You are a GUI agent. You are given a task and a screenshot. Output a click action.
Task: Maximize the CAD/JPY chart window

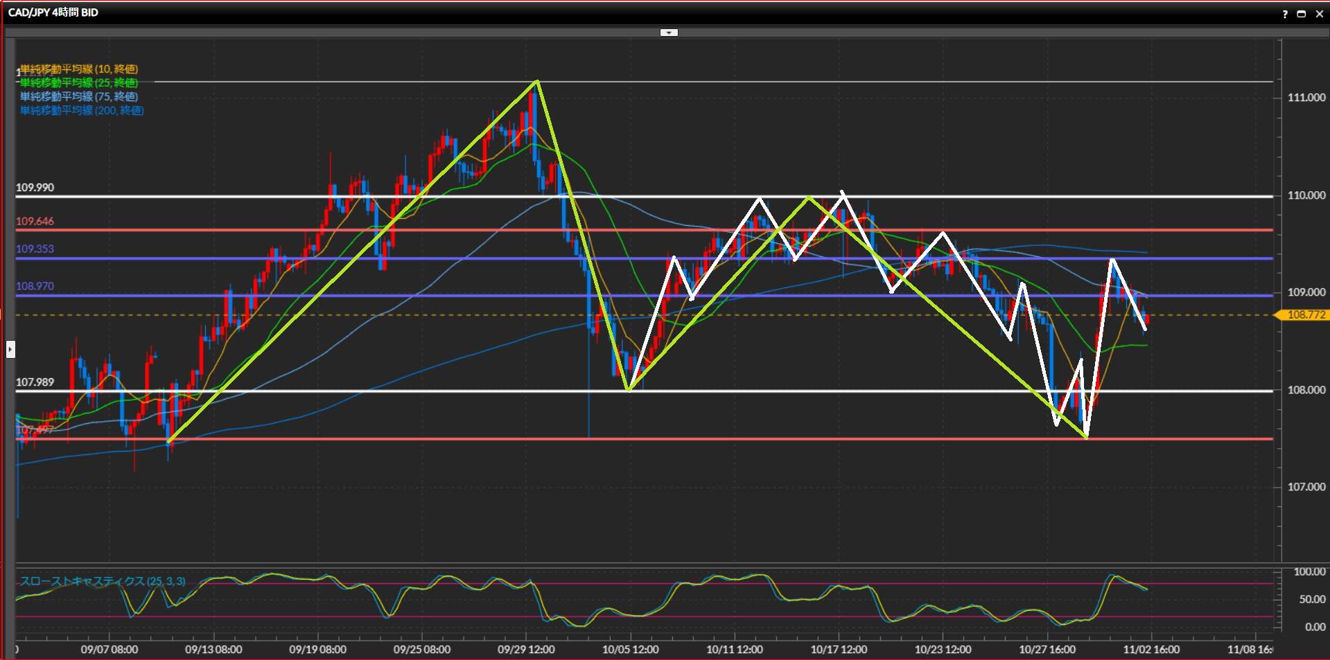1301,14
